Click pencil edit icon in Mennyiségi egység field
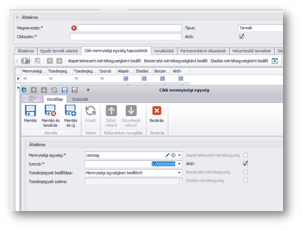Viewport: 302px width, 230px height. (x=168, y=155)
